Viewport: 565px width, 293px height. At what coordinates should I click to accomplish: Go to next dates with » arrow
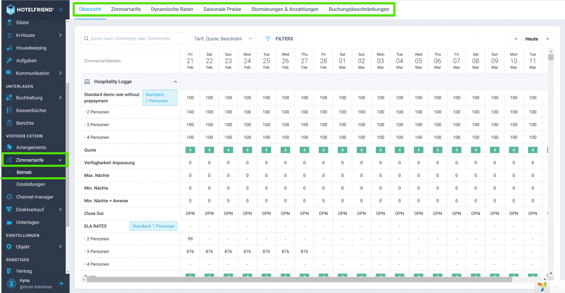(x=548, y=39)
